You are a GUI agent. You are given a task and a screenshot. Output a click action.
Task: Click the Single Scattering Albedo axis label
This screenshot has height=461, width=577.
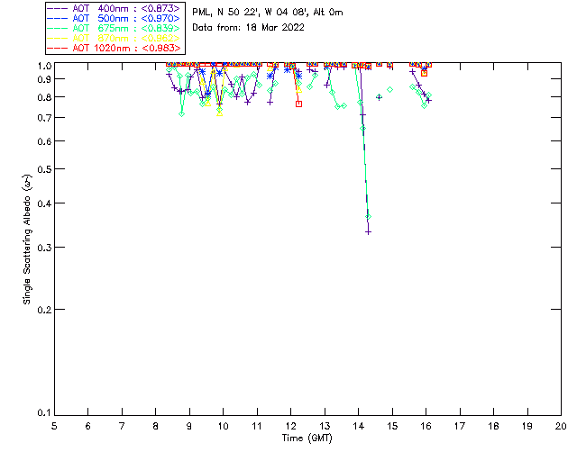(27, 239)
